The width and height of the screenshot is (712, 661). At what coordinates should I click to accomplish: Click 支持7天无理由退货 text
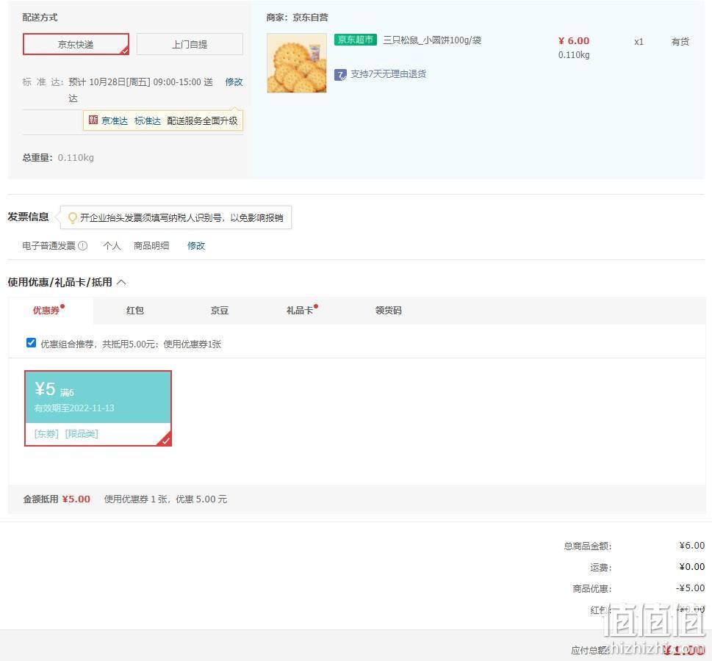[388, 74]
